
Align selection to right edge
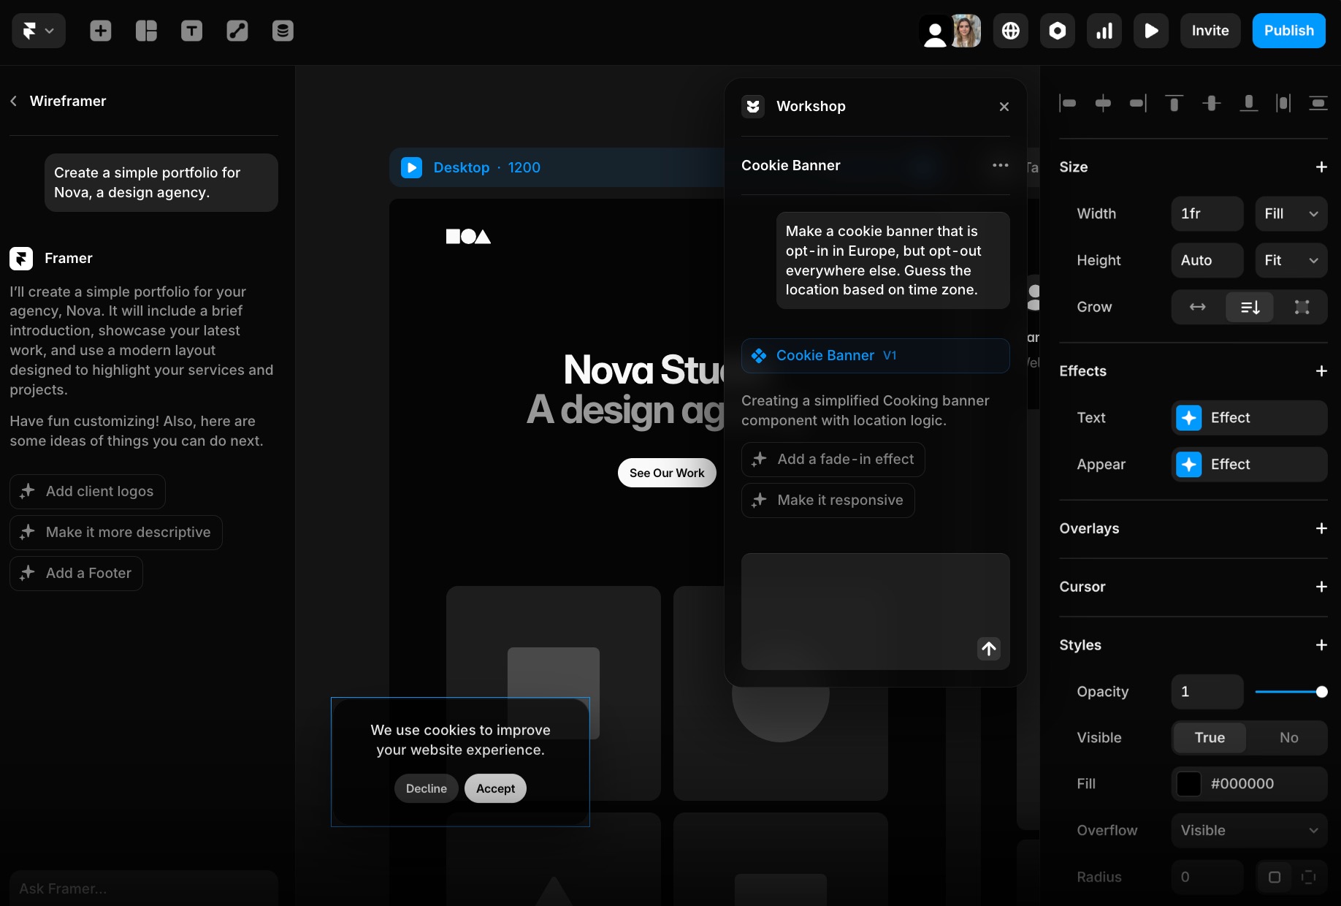pyautogui.click(x=1138, y=103)
